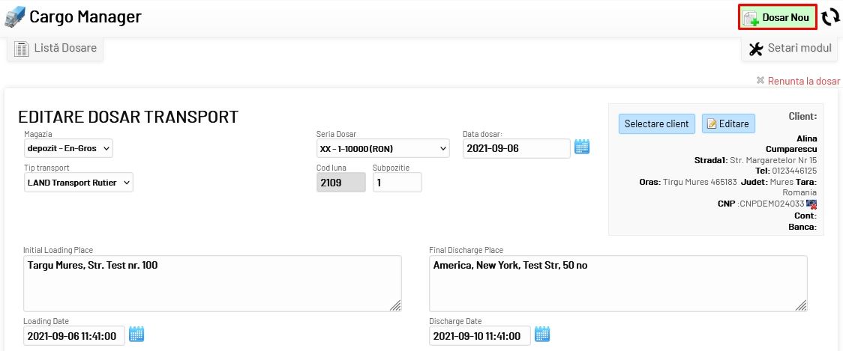Viewport: 843px width, 351px height.
Task: Click the Cargo Manager truck logo icon
Action: 15,16
